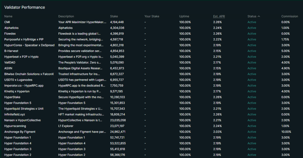Screen dimensions: 303x158
Task: Click the Est. APR column header
Action: pos(219,17)
